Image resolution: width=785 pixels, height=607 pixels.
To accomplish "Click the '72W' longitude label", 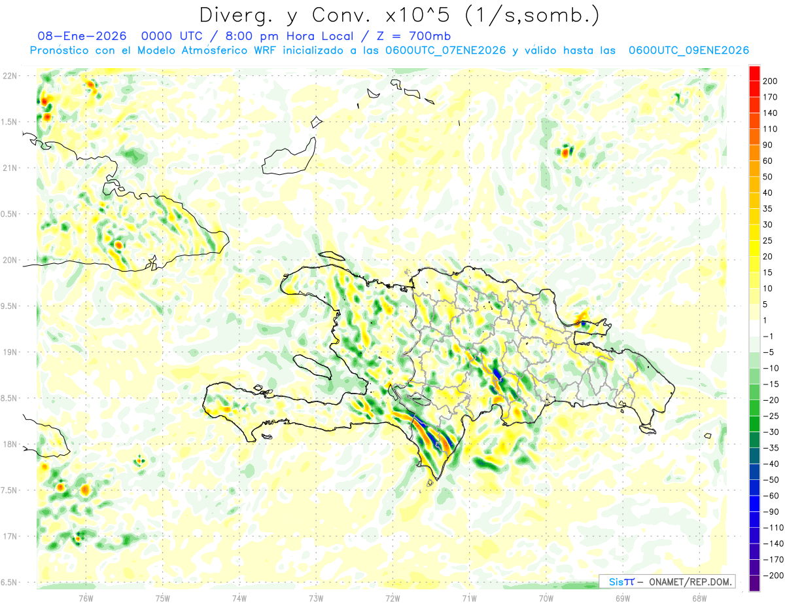I will (x=392, y=598).
